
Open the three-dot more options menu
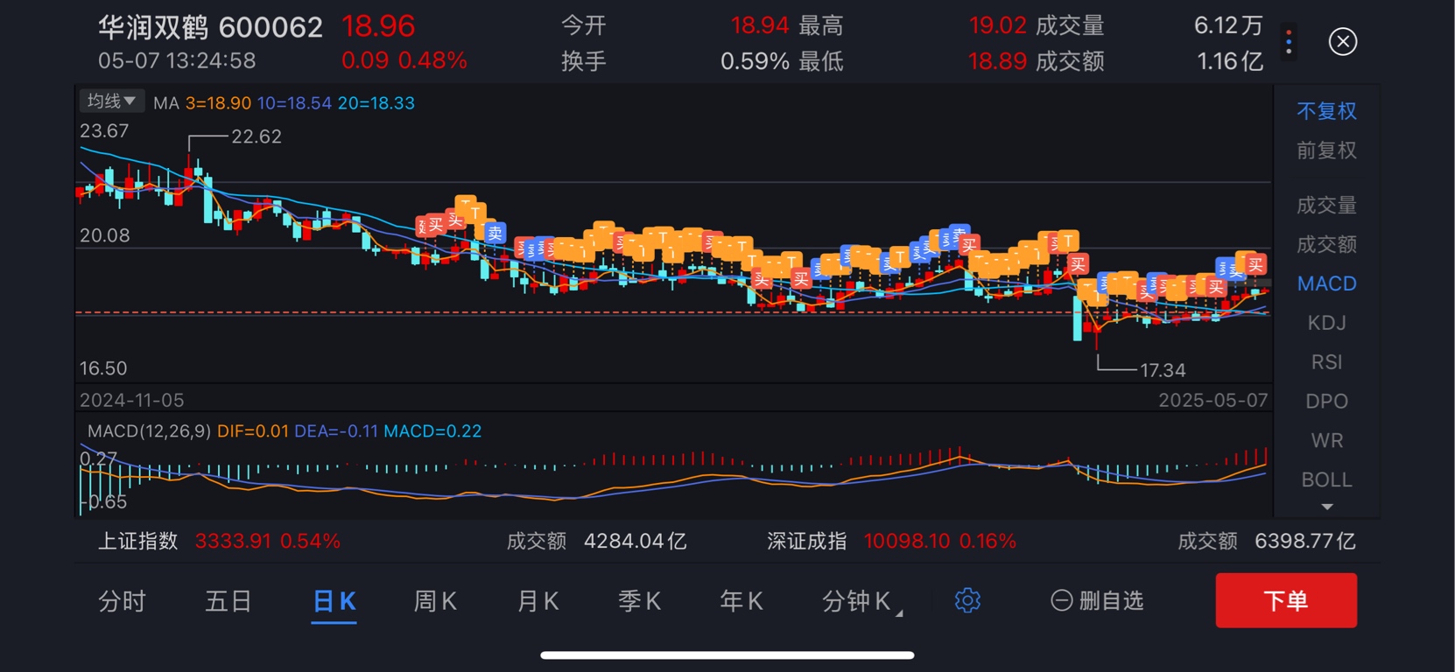tap(1289, 42)
